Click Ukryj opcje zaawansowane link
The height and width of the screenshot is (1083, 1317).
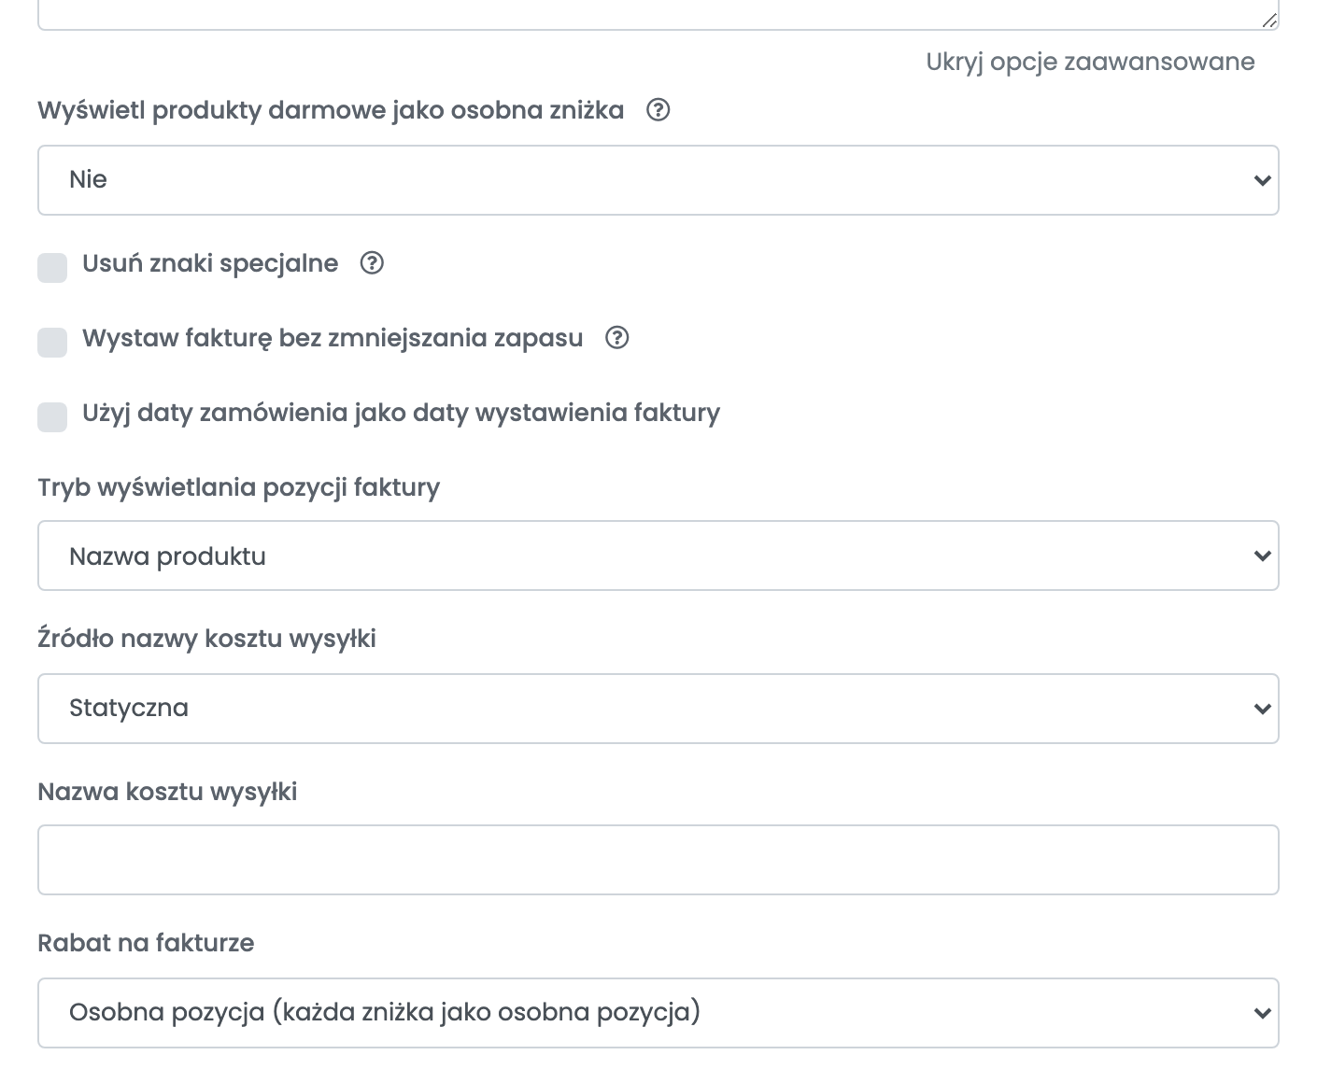pyautogui.click(x=1090, y=62)
